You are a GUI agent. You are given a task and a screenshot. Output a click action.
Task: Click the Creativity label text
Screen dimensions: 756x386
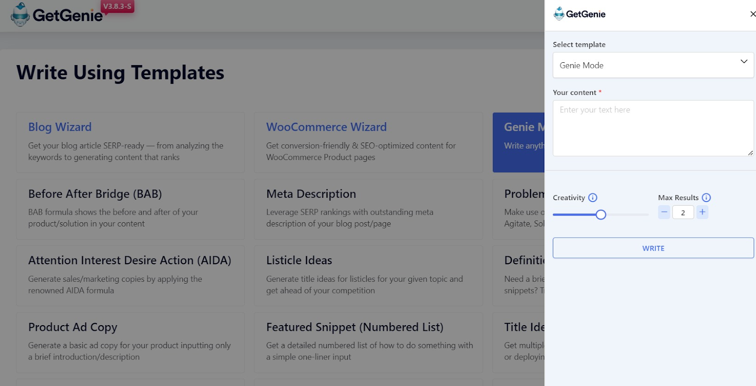pyautogui.click(x=569, y=198)
